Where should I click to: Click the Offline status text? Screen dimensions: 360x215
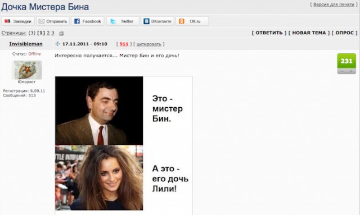pos(34,54)
